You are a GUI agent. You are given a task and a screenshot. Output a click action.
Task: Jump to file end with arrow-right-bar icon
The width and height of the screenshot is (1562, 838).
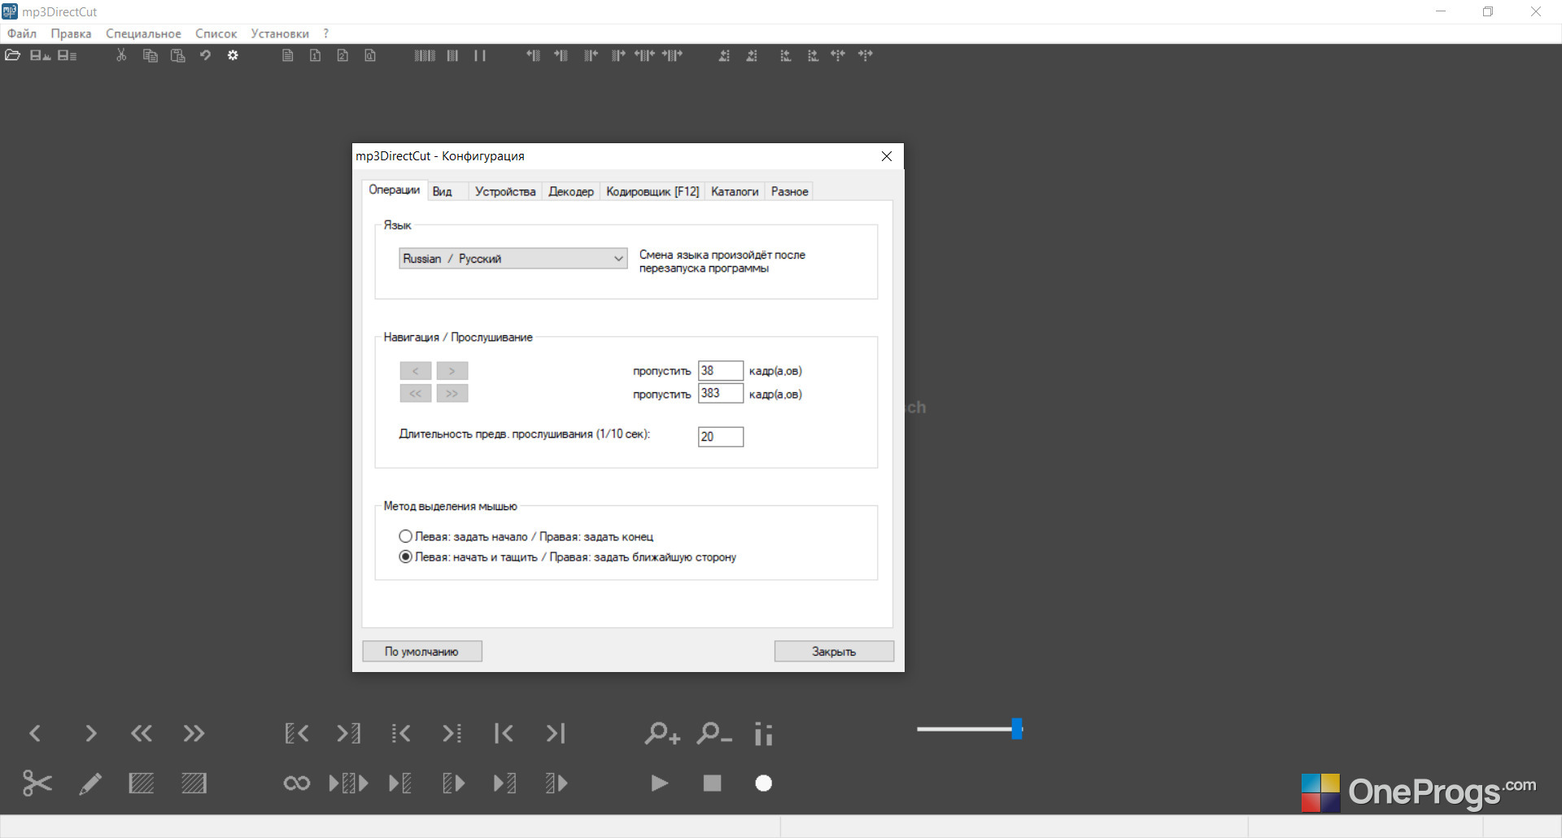(556, 733)
